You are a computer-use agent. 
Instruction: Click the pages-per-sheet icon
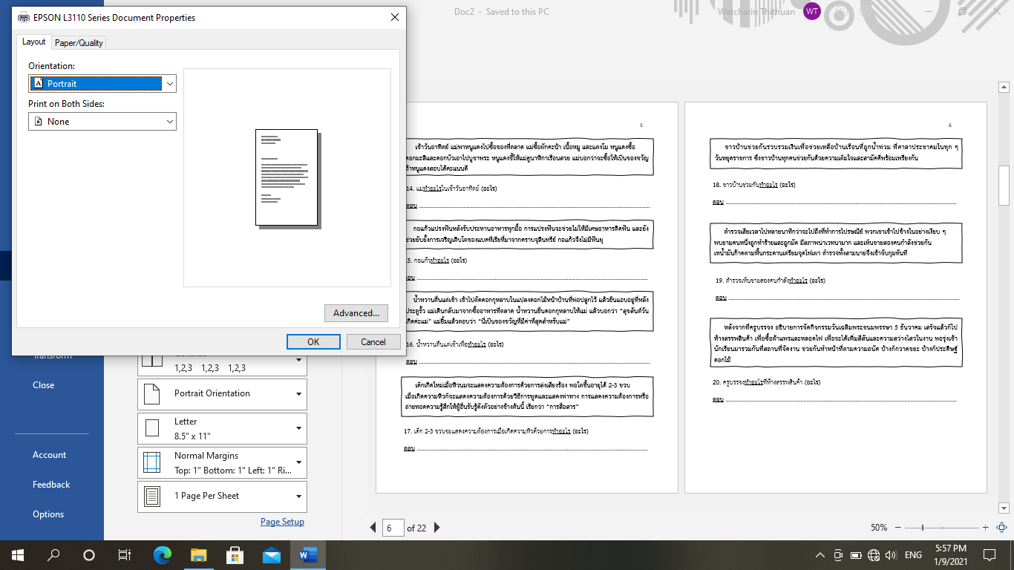point(151,497)
